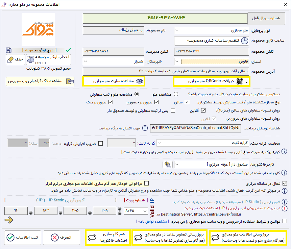Select مشاهده منو radio option
The width and height of the screenshot is (291, 249).
click(x=176, y=94)
